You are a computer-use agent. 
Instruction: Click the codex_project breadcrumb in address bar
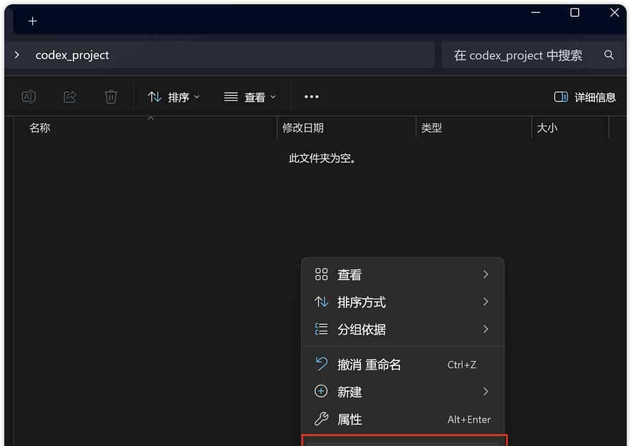pyautogui.click(x=72, y=55)
